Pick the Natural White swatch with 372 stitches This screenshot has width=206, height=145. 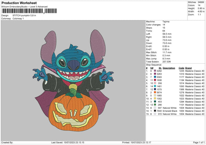point(155,114)
